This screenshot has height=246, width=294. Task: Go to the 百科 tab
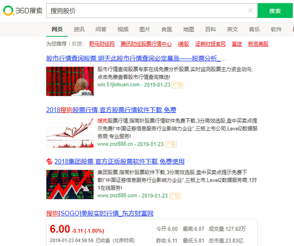click(210, 29)
